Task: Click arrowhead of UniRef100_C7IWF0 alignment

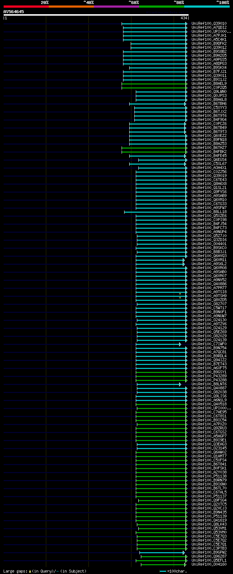Action: tap(180, 344)
